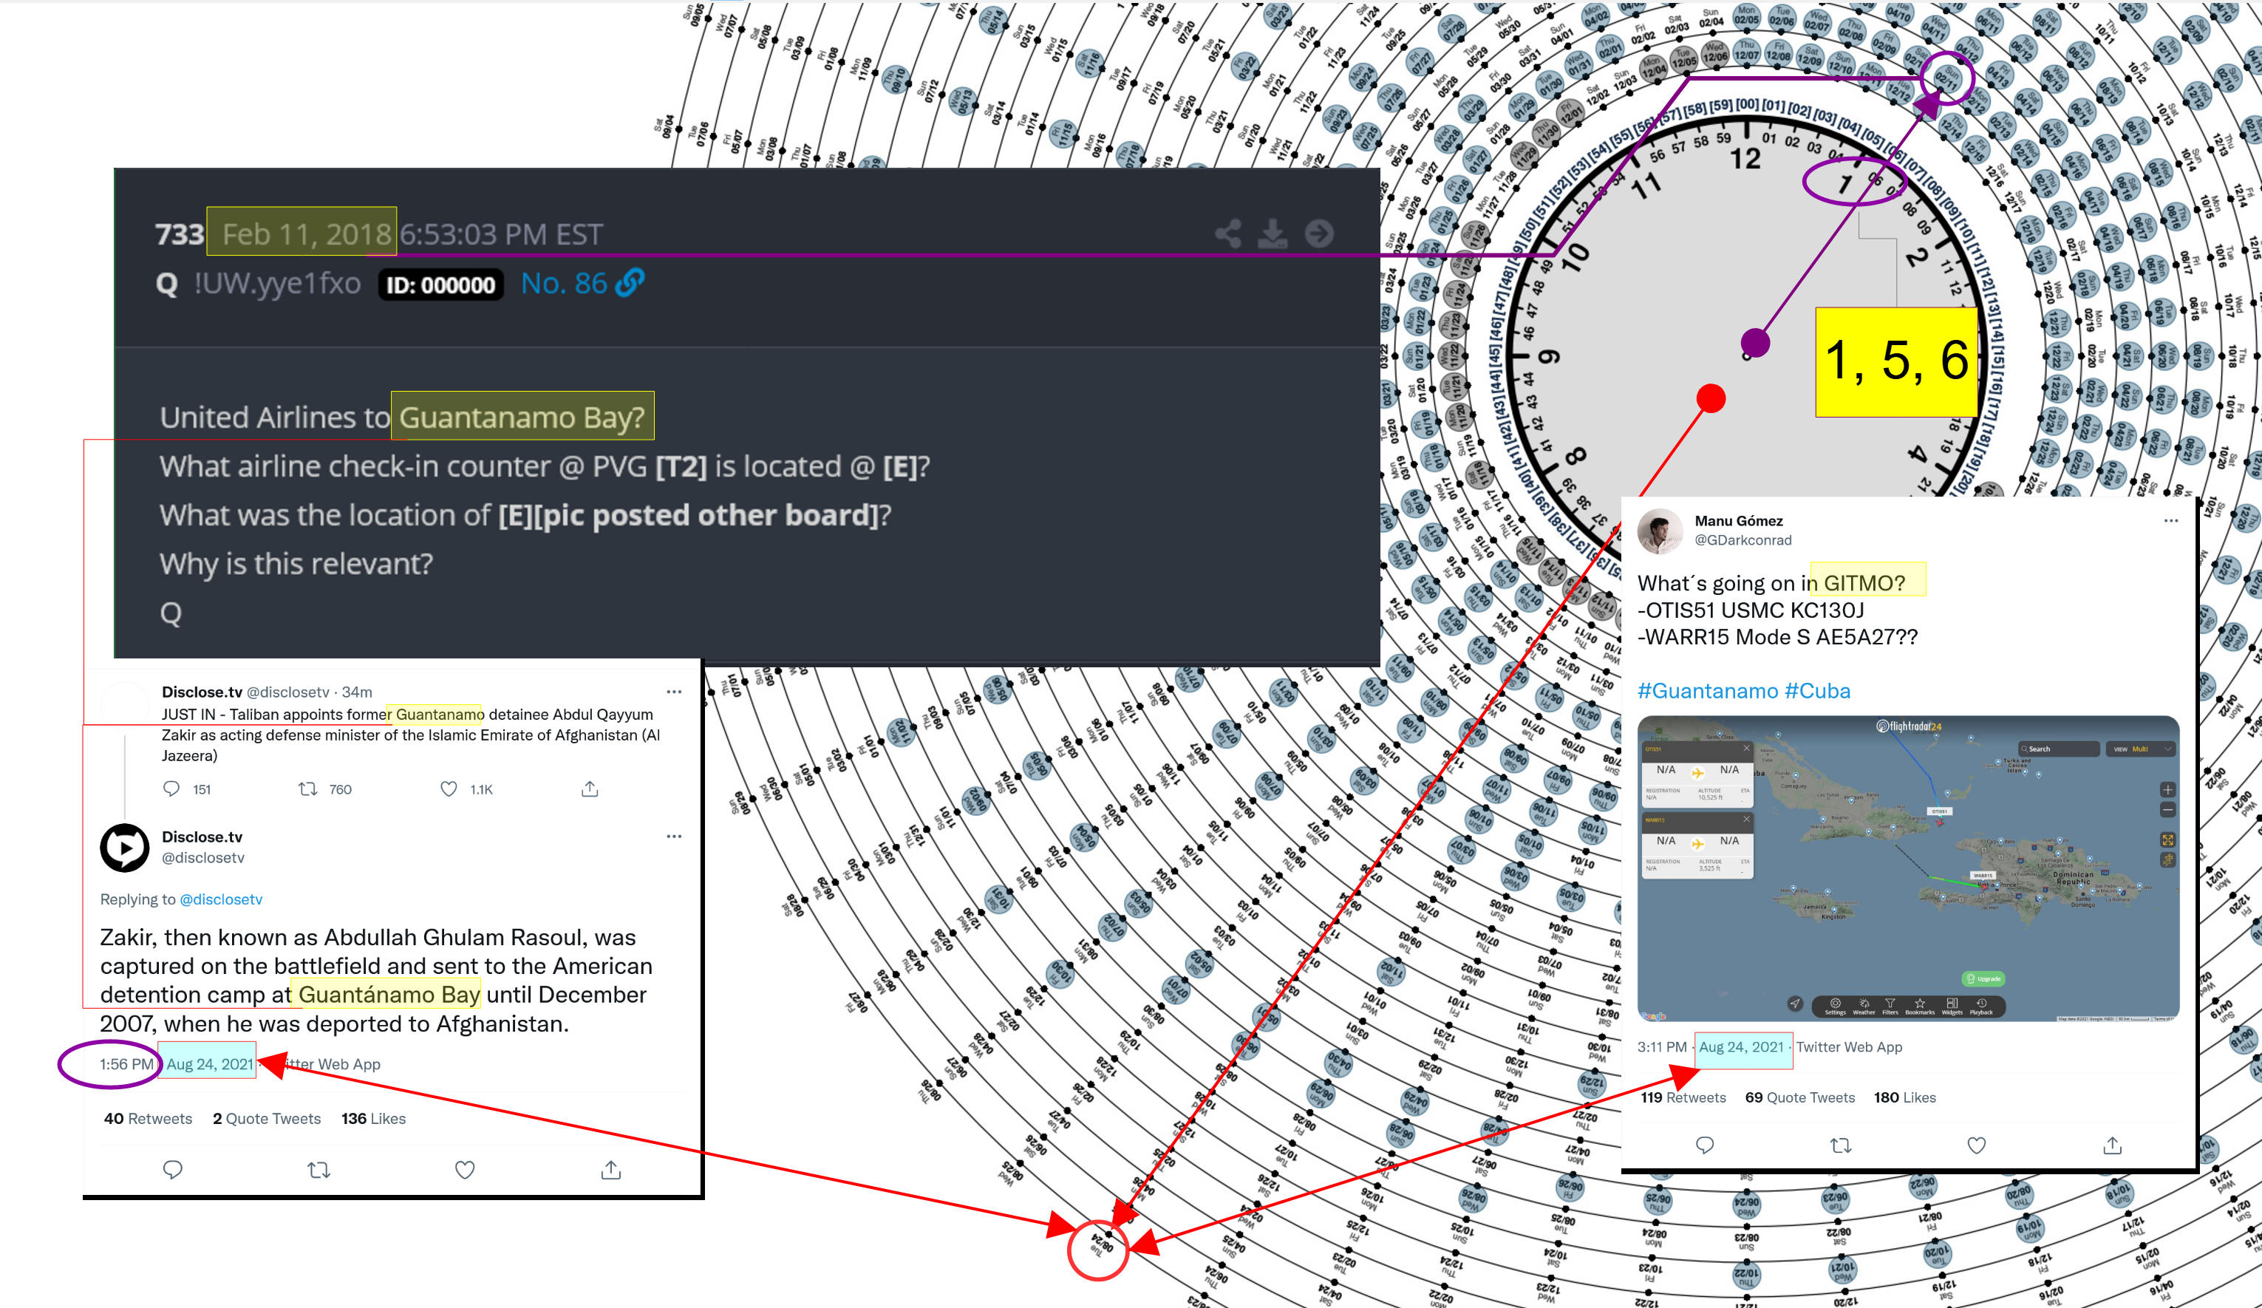This screenshot has width=2262, height=1308.
Task: Click the 2 Quote Tweets count
Action: coord(267,1119)
